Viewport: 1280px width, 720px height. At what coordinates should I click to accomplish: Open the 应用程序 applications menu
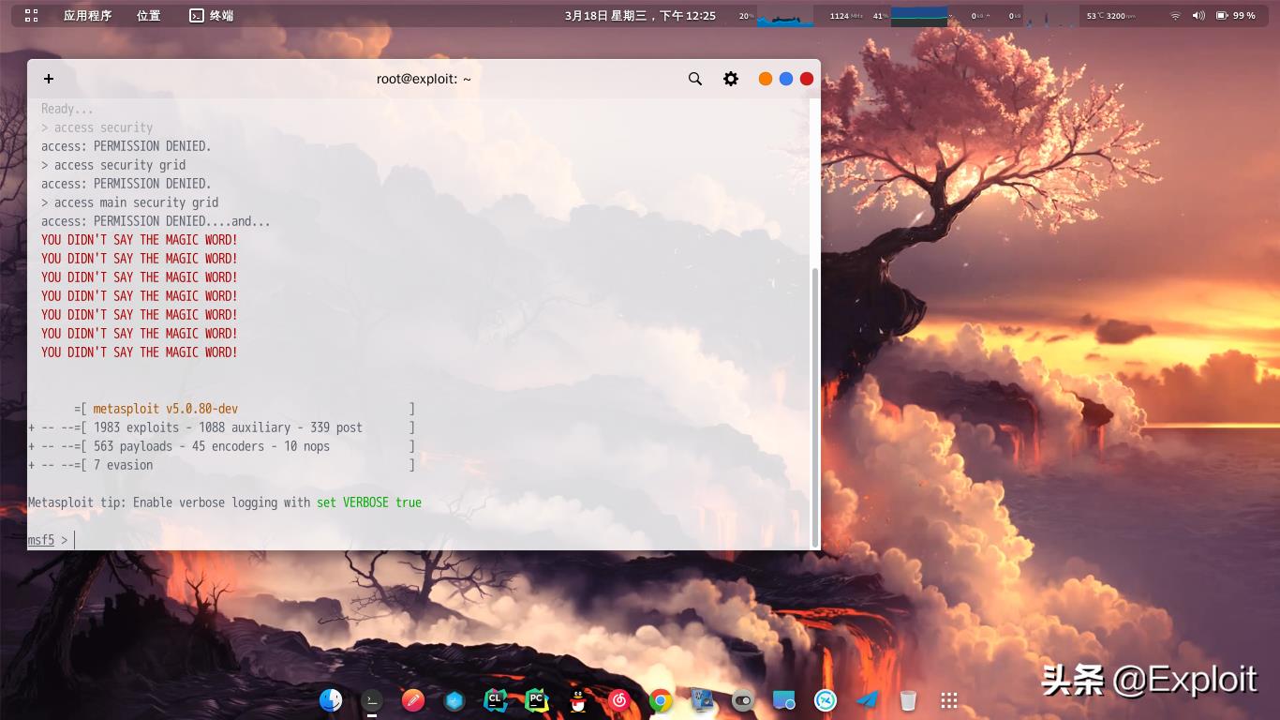point(87,15)
